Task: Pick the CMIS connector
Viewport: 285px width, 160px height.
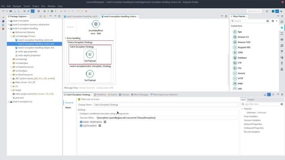Action: (x=238, y=52)
